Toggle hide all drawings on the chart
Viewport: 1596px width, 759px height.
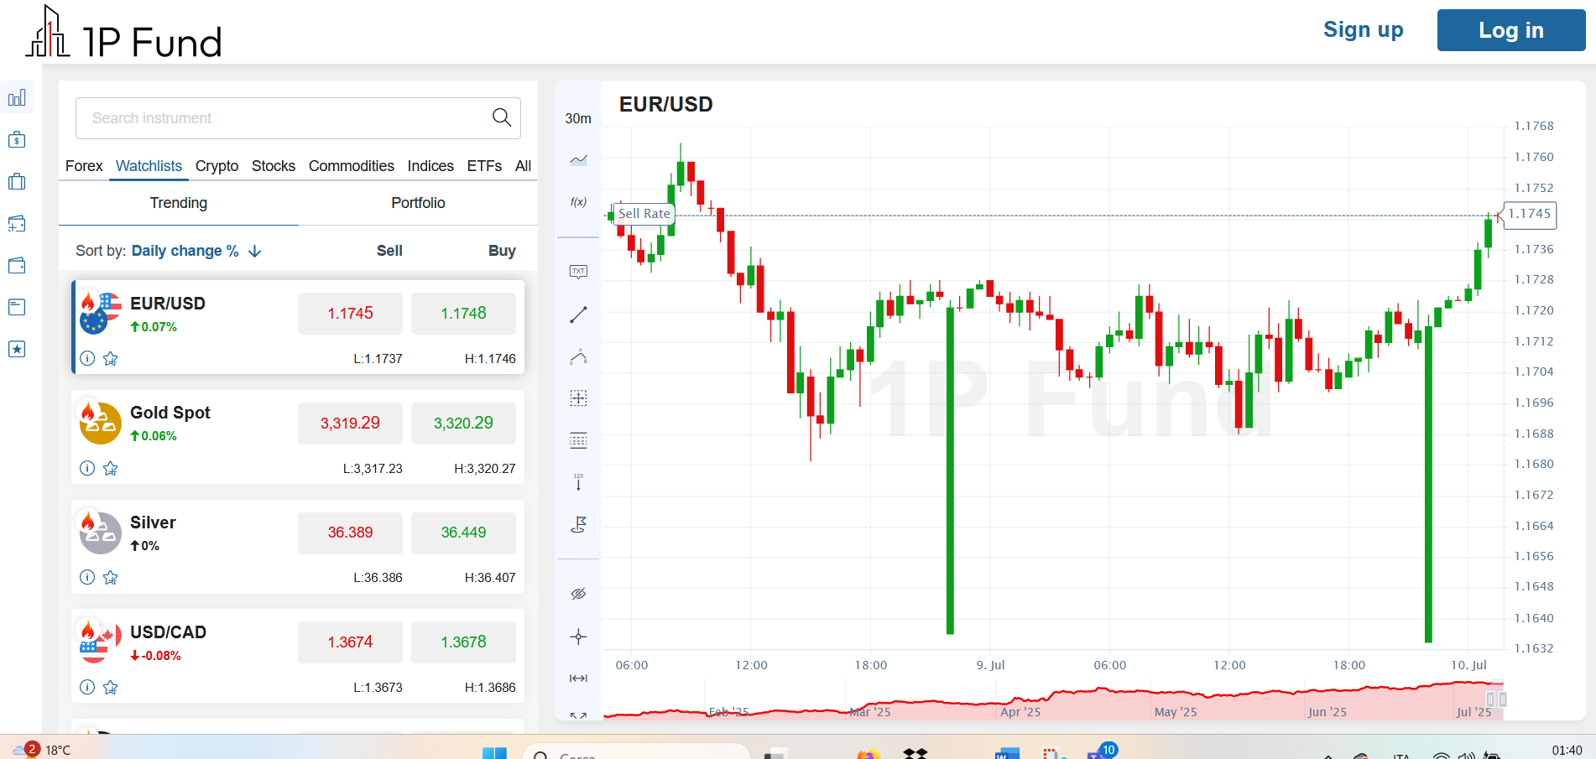click(x=577, y=593)
